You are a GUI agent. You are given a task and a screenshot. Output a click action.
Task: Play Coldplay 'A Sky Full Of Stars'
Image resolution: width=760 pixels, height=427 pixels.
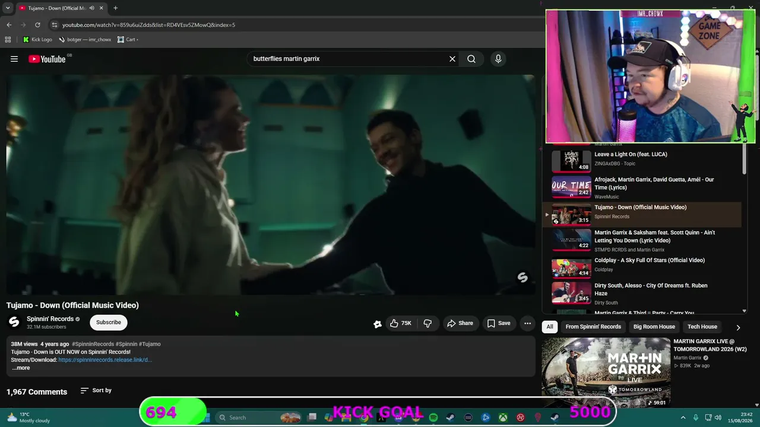[x=650, y=260]
